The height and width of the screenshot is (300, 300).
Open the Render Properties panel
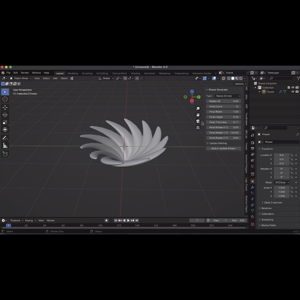252,143
